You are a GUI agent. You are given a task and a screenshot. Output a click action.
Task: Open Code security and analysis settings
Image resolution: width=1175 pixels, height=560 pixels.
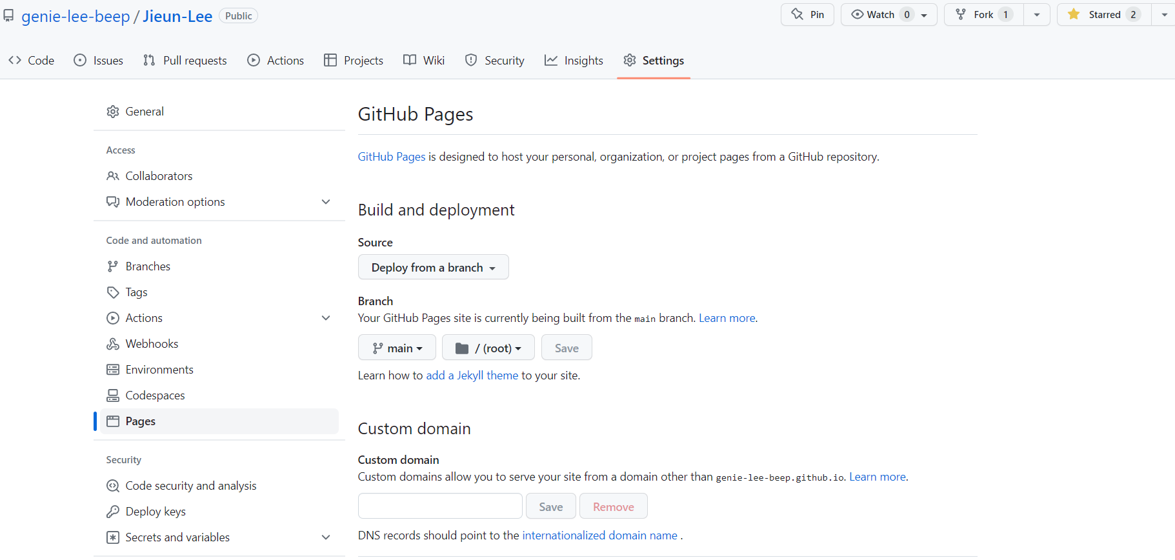click(219, 486)
